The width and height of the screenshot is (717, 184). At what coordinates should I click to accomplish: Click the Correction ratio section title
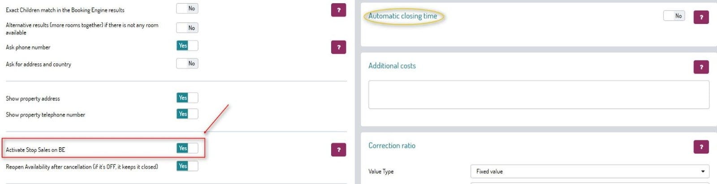tap(392, 145)
